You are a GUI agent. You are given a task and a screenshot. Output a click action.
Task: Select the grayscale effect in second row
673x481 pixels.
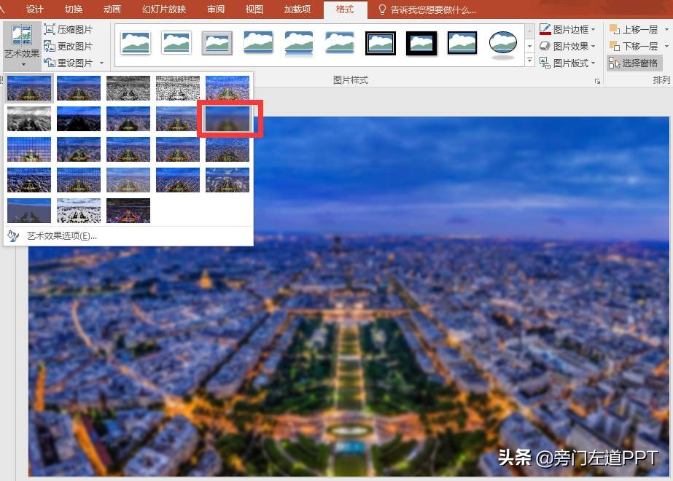pos(28,119)
